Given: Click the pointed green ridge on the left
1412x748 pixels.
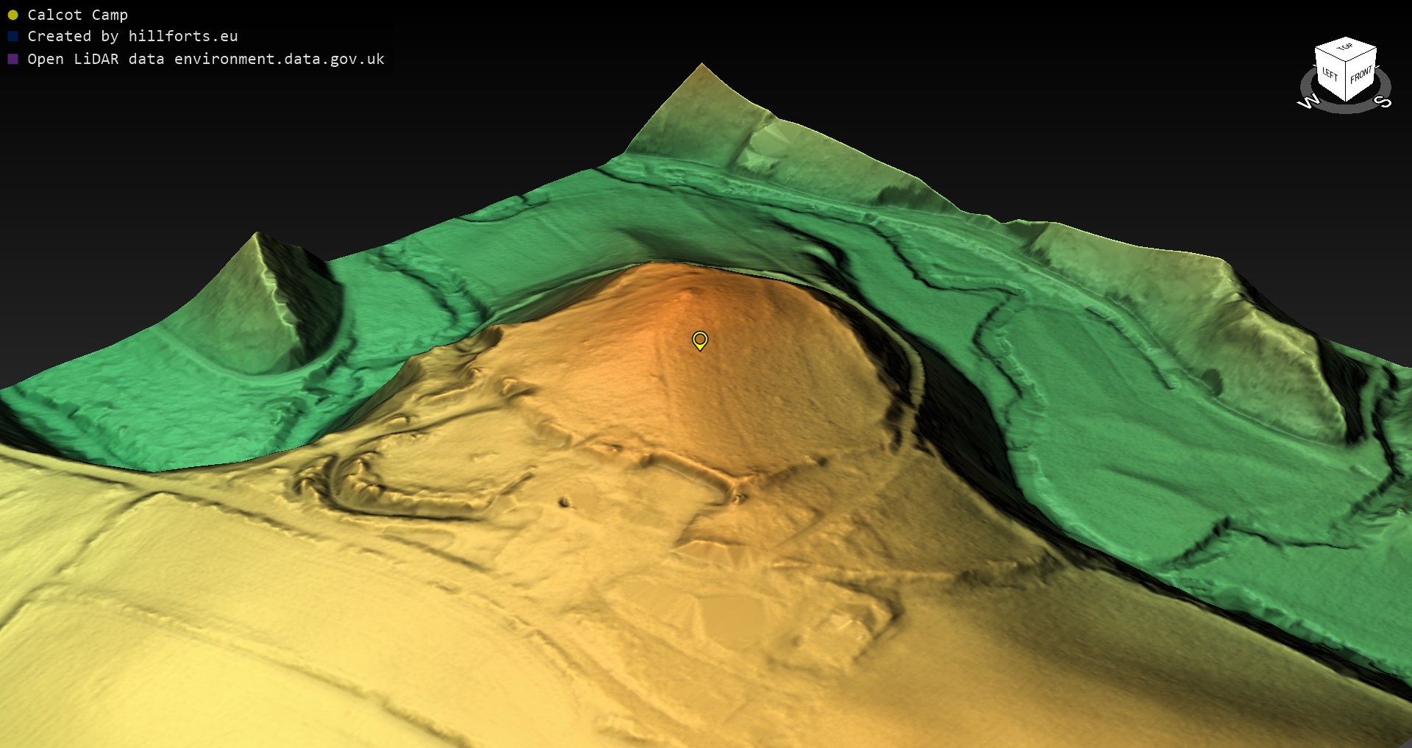Looking at the screenshot, I should coord(257,237).
